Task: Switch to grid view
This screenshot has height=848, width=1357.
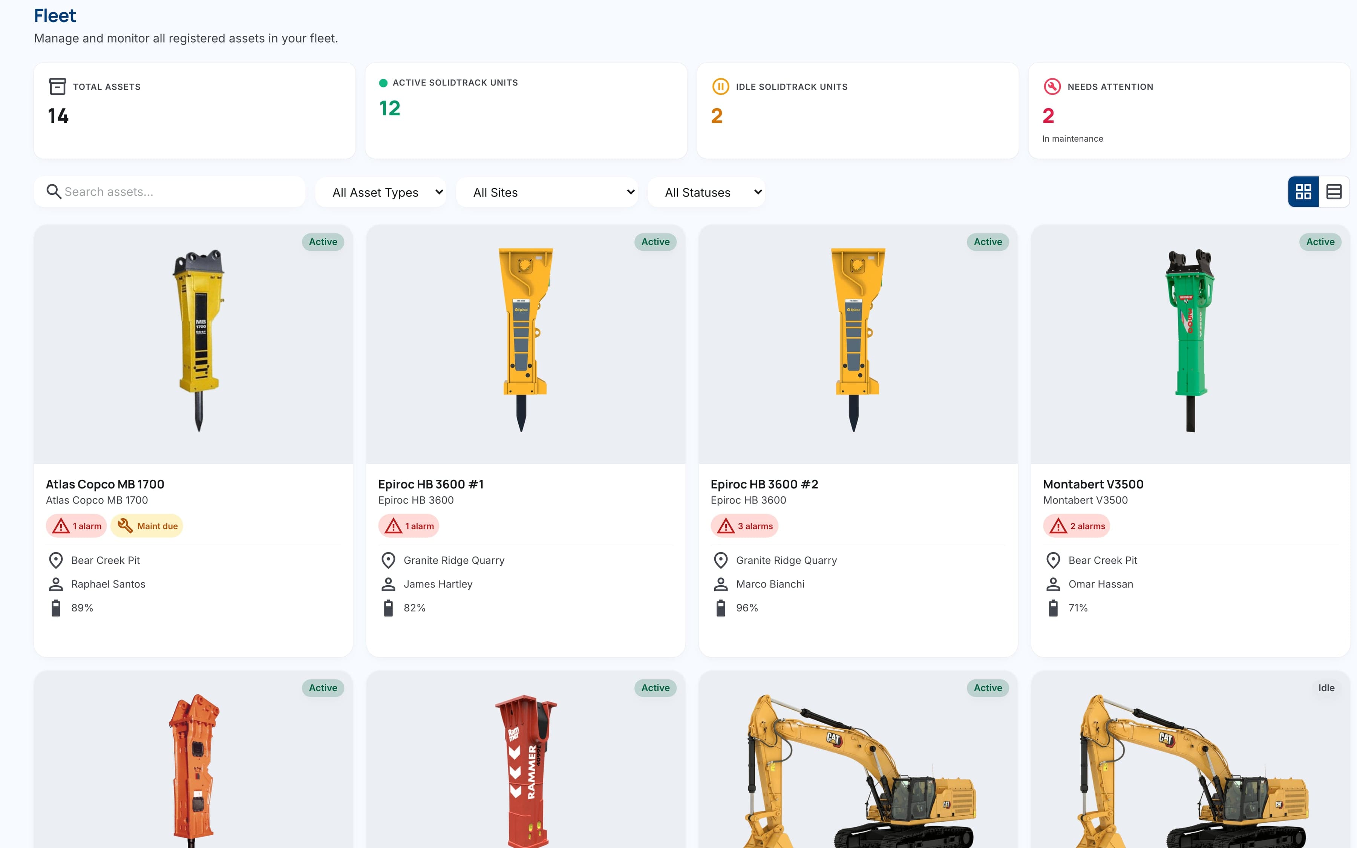Action: pos(1303,192)
